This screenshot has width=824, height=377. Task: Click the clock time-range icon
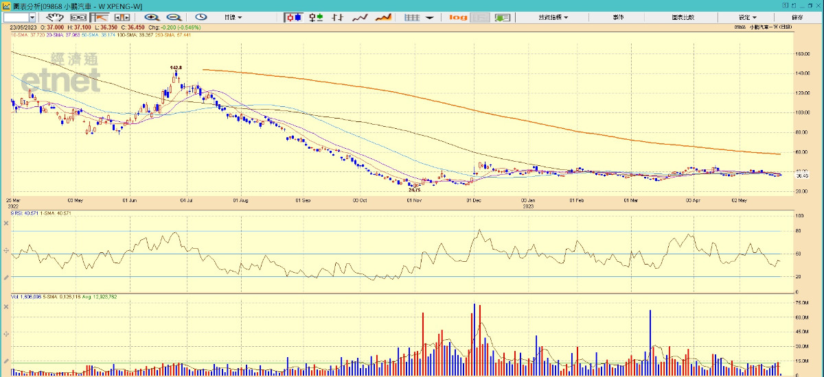[x=201, y=17]
